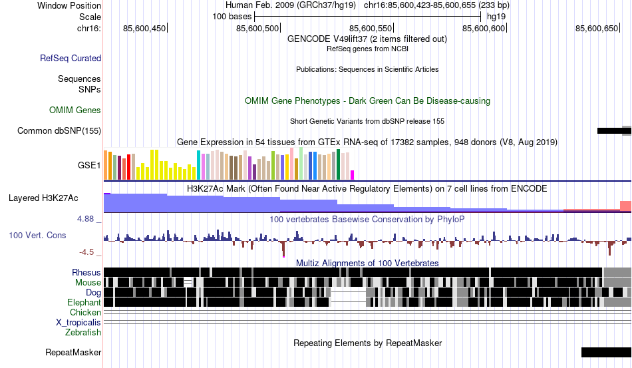This screenshot has height=368, width=632.
Task: Click the -4.5 PhyloP lower value
Action: tap(86, 252)
